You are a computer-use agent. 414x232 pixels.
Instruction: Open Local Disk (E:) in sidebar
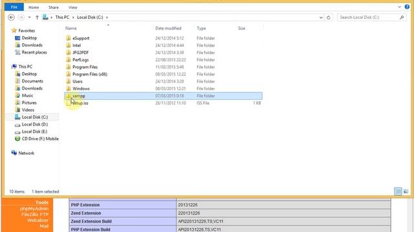pyautogui.click(x=34, y=131)
